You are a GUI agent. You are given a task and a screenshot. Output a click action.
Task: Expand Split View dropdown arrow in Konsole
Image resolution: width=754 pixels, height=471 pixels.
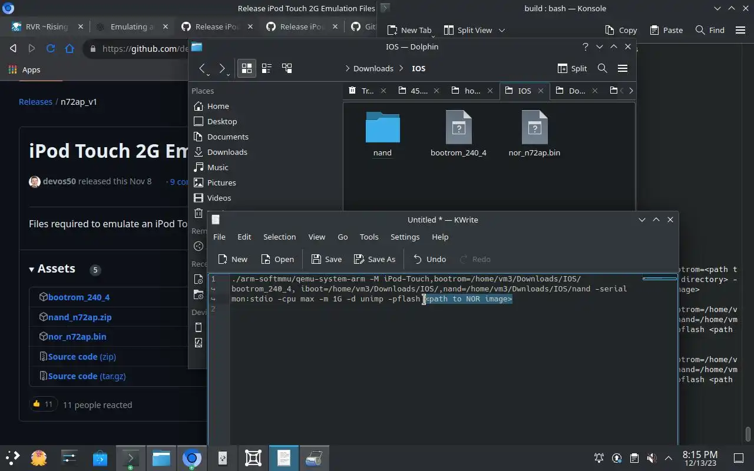tap(502, 30)
